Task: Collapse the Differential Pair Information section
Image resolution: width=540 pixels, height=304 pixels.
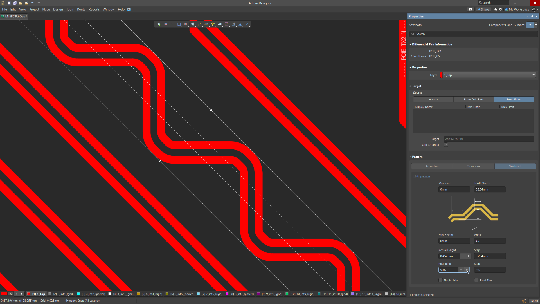Action: pos(411,44)
